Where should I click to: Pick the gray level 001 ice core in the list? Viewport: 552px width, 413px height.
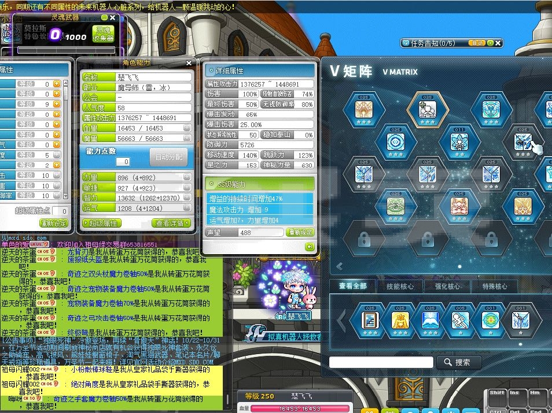(x=521, y=320)
